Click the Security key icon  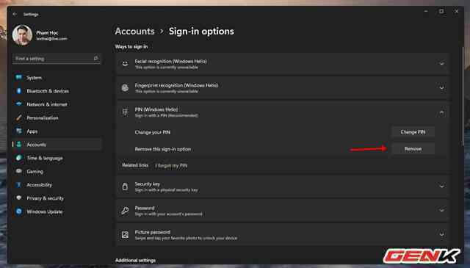point(125,186)
